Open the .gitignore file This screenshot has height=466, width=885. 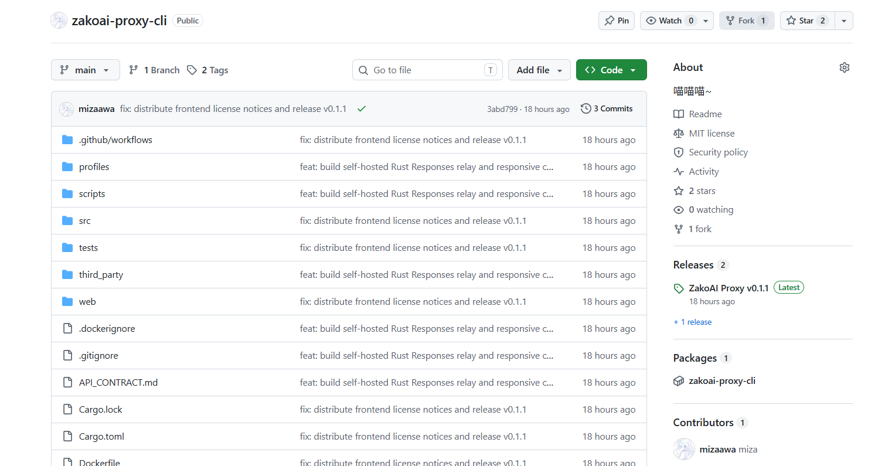click(98, 355)
